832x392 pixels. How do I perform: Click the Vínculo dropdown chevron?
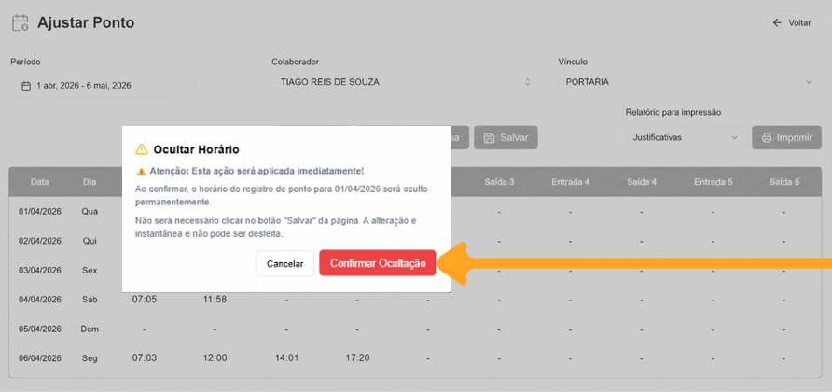(x=809, y=82)
